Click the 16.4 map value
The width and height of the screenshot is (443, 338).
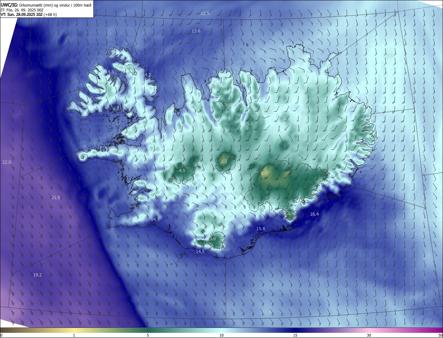click(314, 214)
